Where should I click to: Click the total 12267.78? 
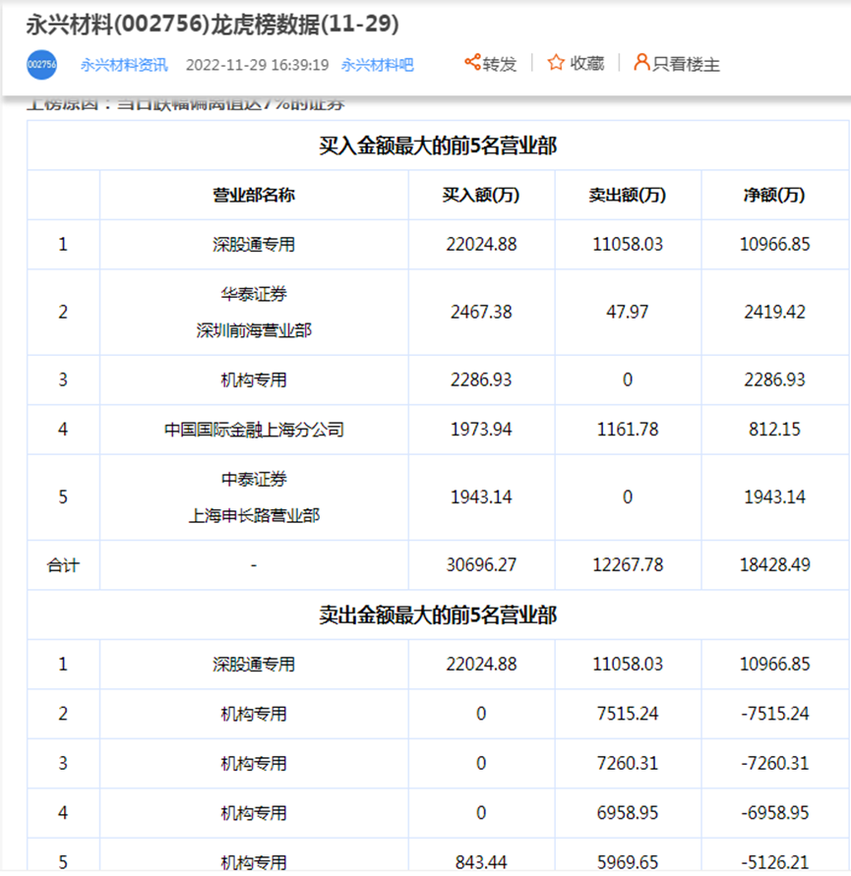click(x=628, y=564)
